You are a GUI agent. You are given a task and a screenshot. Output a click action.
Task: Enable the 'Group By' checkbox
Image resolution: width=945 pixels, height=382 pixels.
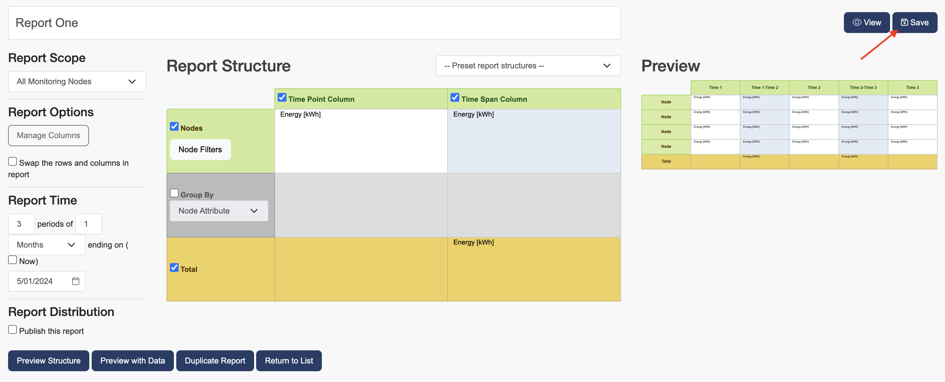pyautogui.click(x=174, y=192)
